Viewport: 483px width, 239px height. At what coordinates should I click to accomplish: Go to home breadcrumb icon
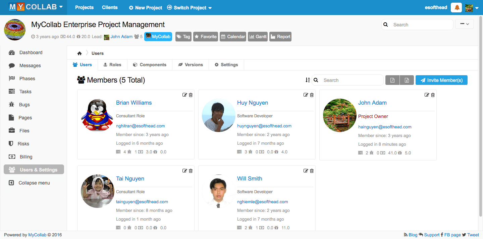(x=79, y=53)
